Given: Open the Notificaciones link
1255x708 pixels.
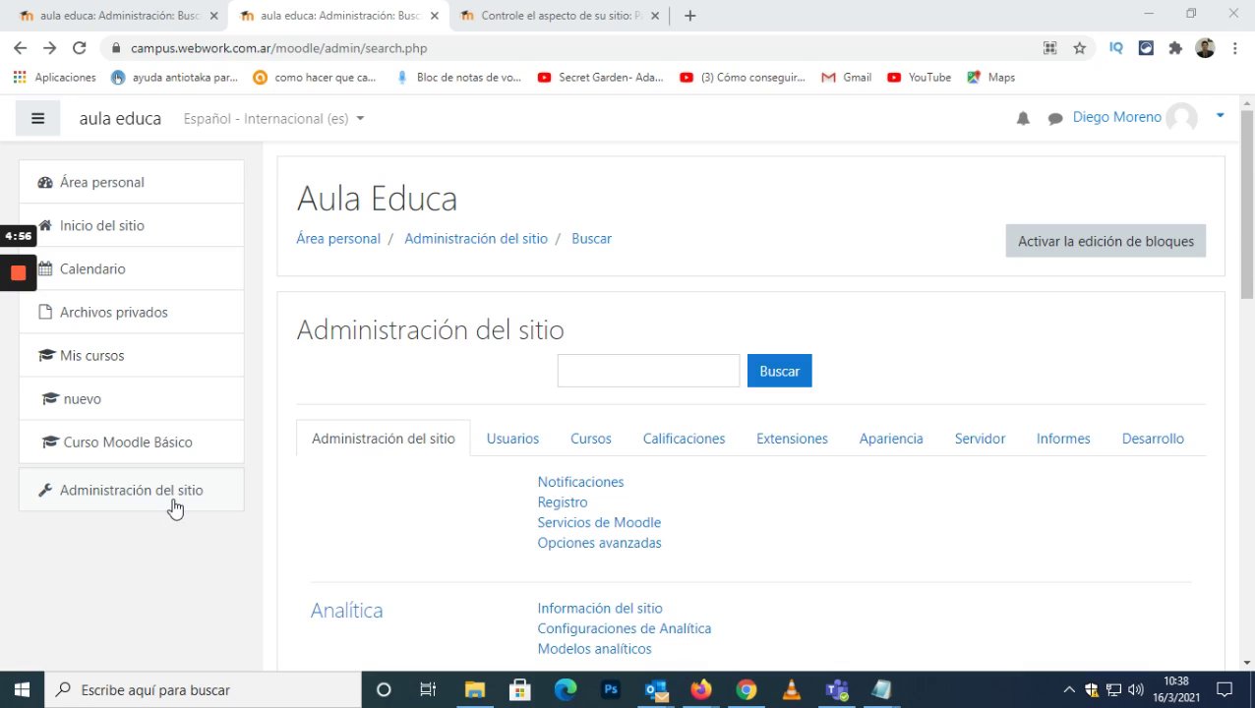Looking at the screenshot, I should [x=580, y=482].
